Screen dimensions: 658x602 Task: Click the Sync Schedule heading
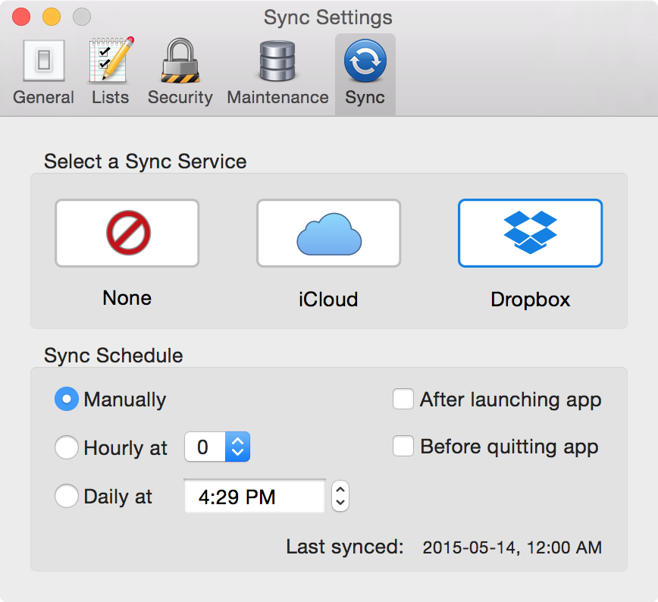pyautogui.click(x=113, y=356)
